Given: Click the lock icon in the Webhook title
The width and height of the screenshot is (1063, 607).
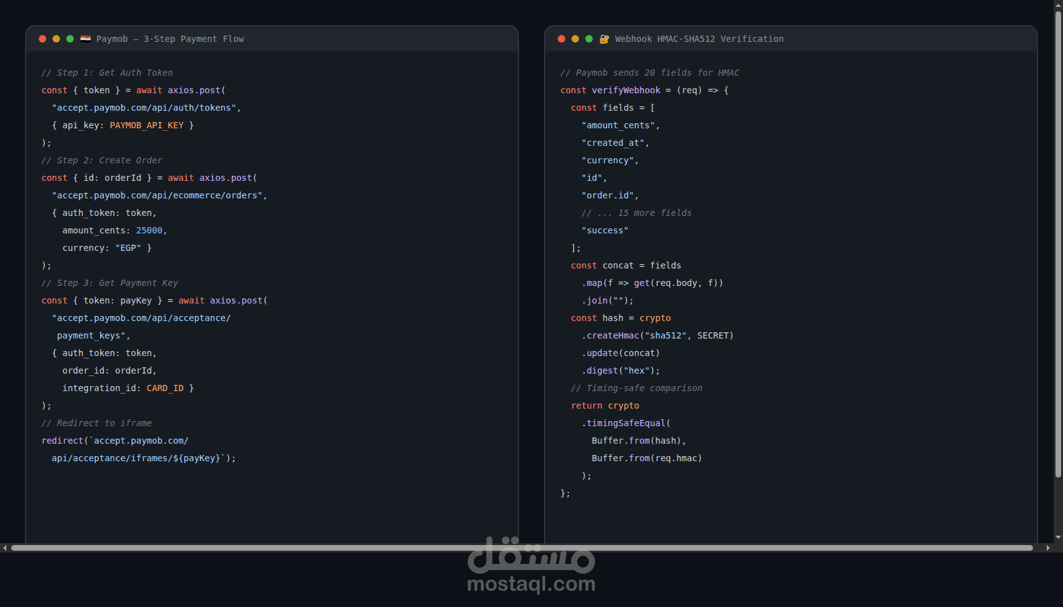Looking at the screenshot, I should 604,39.
